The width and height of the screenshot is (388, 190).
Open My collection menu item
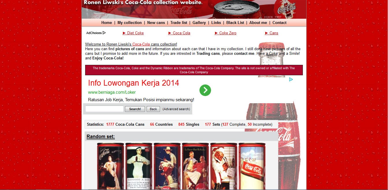(x=129, y=23)
